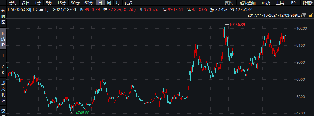Select the 日 daily interval tab

point(100,3)
